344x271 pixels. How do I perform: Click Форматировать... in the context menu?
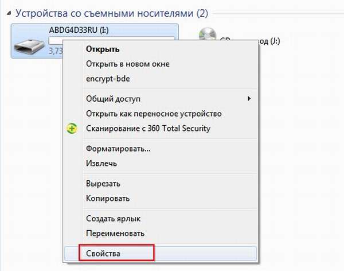(x=118, y=149)
